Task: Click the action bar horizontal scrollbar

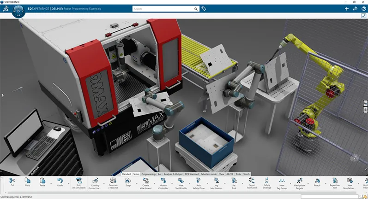Action: 182,193
